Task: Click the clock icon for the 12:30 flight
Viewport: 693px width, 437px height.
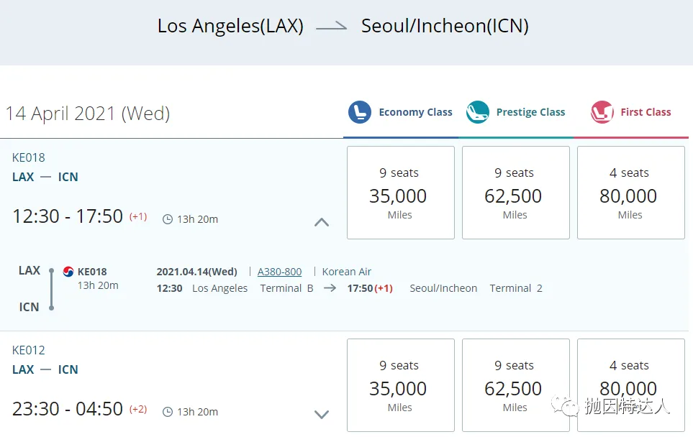Action: (168, 219)
